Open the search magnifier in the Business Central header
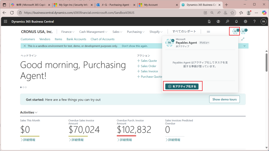This screenshot has width=269, height=151. click(227, 21)
